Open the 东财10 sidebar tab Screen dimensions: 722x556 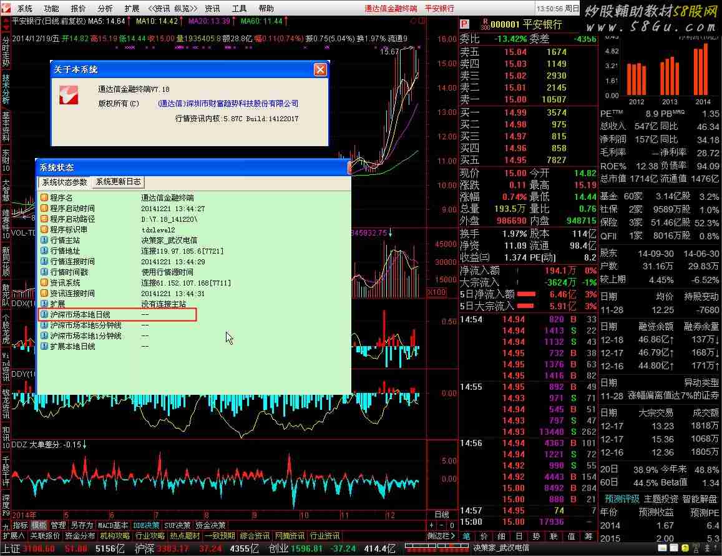click(x=6, y=161)
